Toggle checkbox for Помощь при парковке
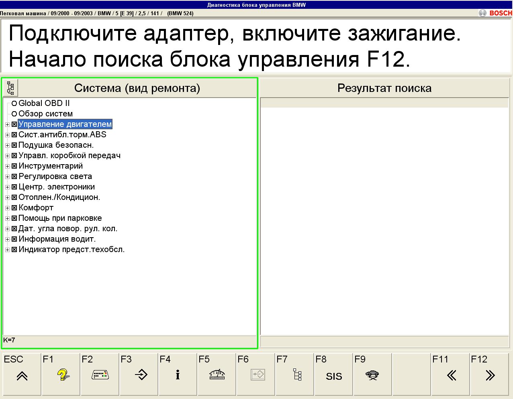Screen dimensions: 513x399 point(14,218)
